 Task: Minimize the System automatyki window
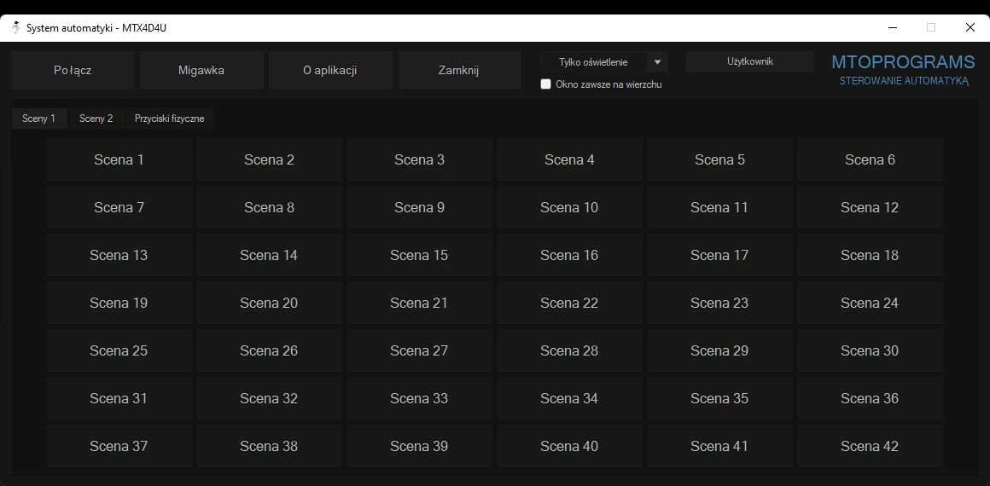click(893, 27)
